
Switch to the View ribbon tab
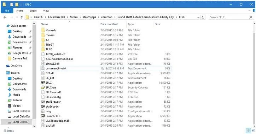click(x=46, y=11)
